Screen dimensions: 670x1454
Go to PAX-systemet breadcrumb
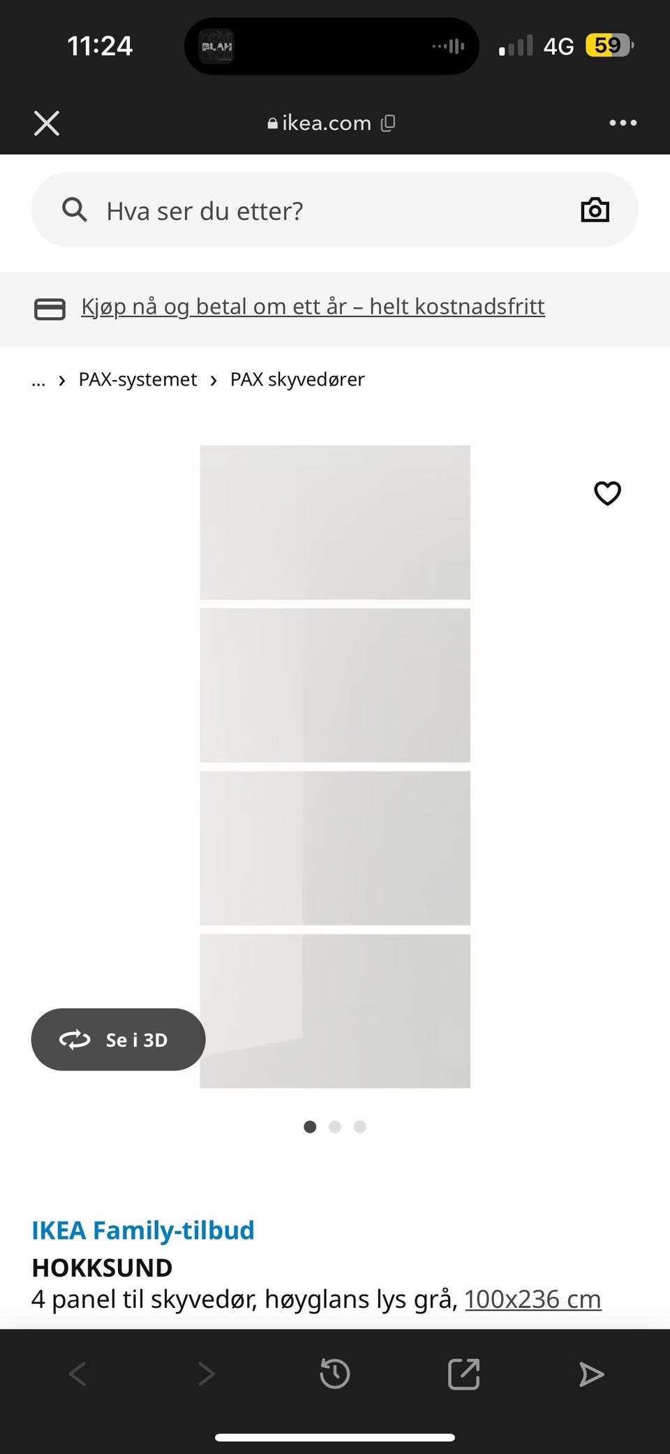[137, 379]
